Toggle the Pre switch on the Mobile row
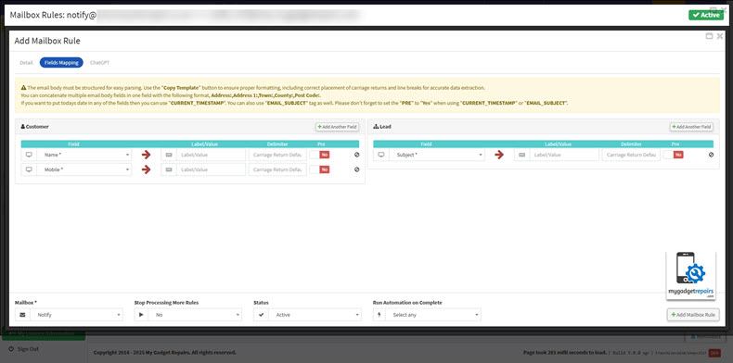Image resolution: width=733 pixels, height=363 pixels. coord(319,169)
